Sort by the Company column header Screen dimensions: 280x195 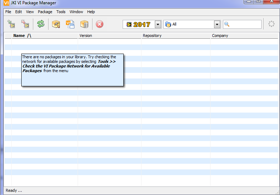click(244, 36)
